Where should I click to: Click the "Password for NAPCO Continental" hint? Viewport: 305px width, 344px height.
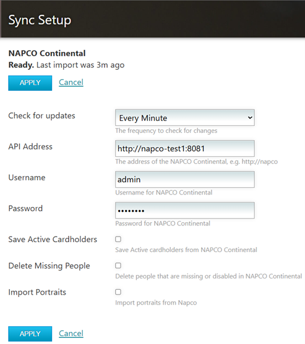[163, 224]
